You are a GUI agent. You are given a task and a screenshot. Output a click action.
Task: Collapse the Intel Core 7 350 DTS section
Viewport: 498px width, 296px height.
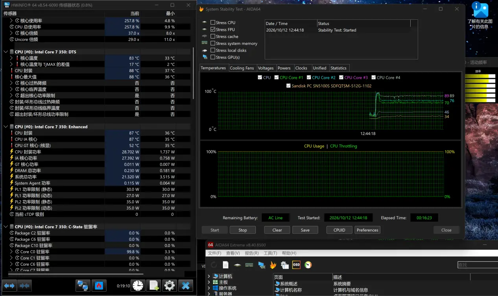6,52
